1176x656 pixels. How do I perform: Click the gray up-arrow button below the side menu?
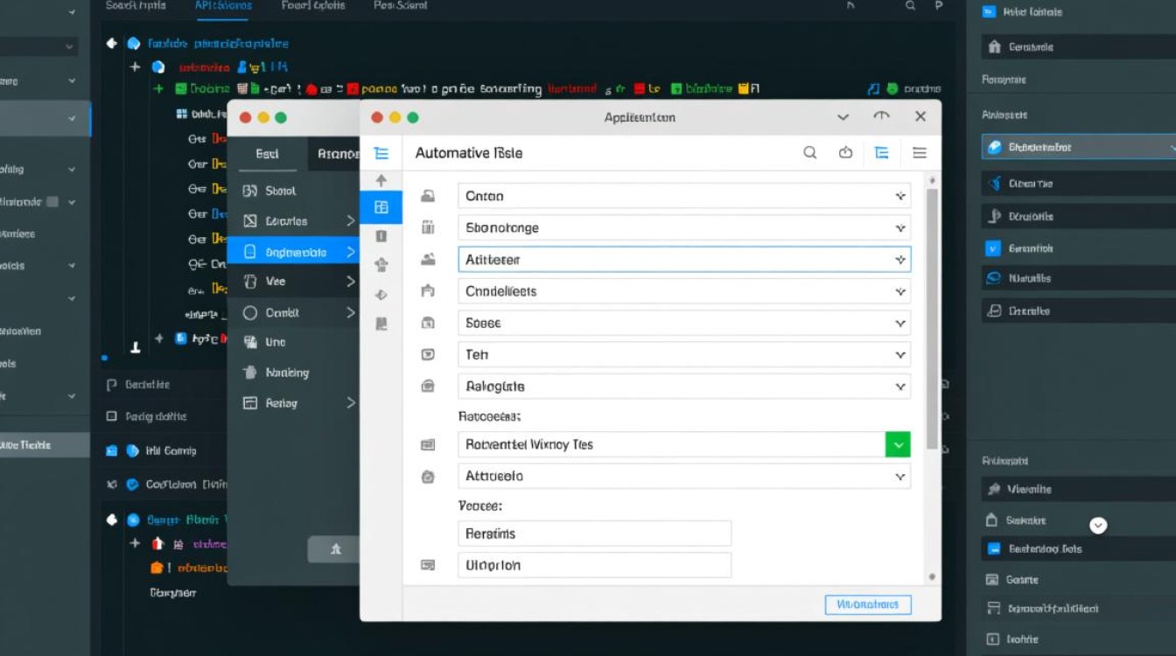[334, 549]
